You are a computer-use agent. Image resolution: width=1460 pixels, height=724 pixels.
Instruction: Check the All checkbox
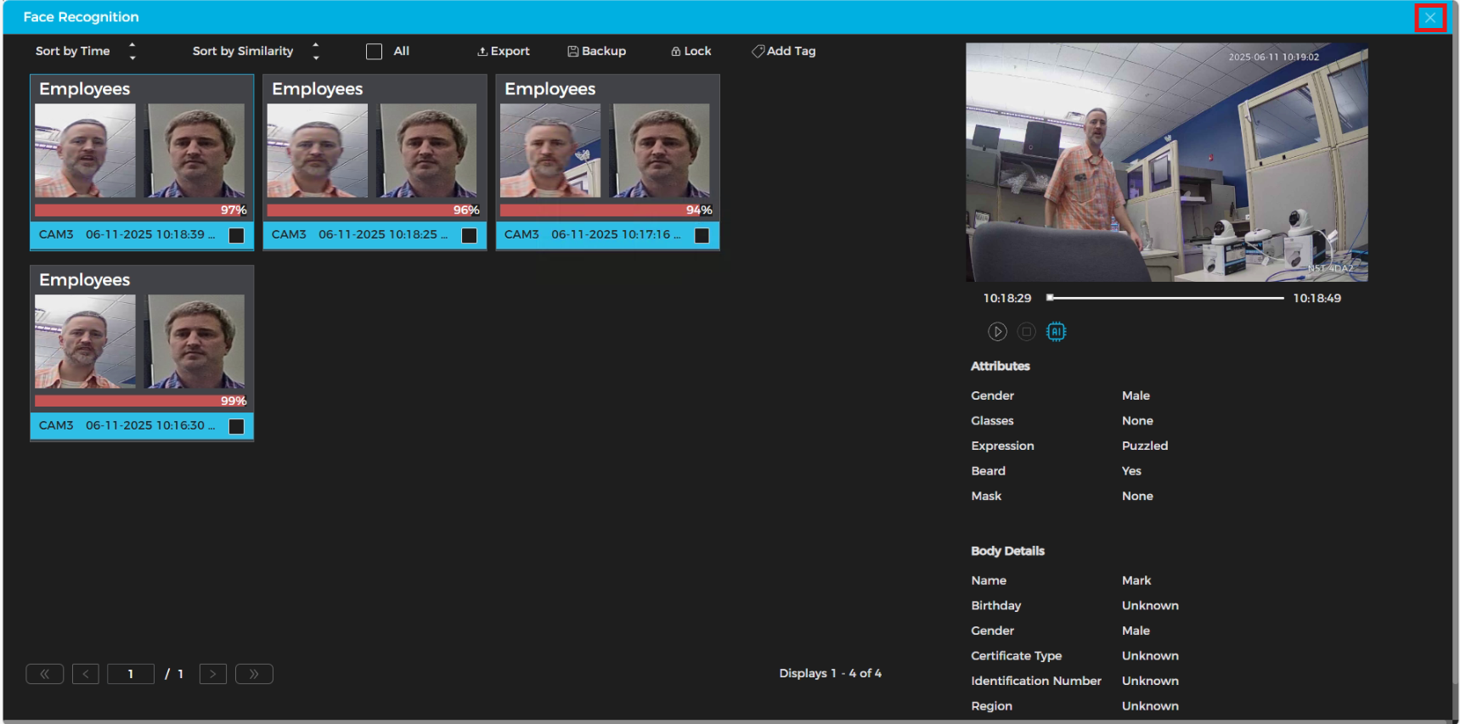(x=374, y=52)
